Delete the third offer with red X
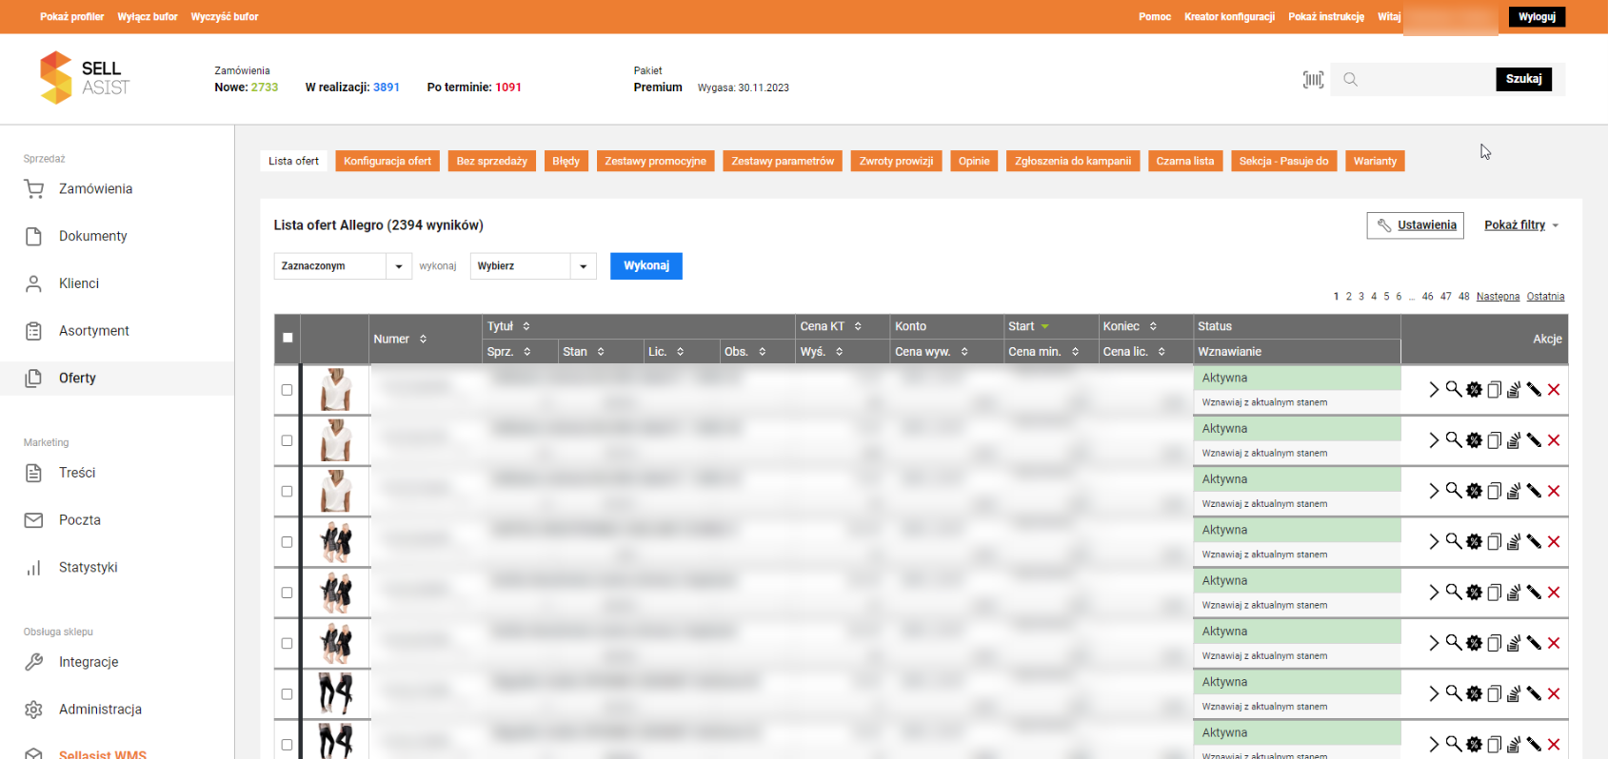Screen dimensions: 1608x759 click(1554, 491)
